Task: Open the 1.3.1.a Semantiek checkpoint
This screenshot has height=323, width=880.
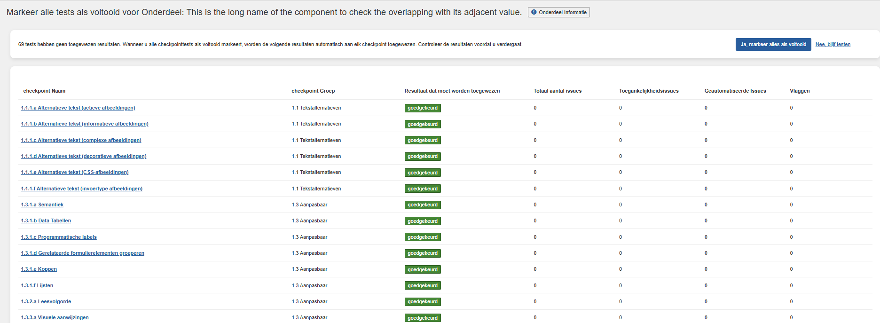Action: [x=42, y=205]
